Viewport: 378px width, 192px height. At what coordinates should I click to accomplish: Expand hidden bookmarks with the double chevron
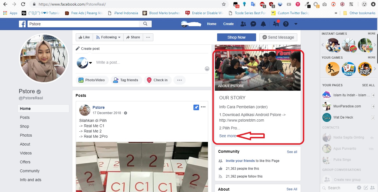[x=336, y=13]
